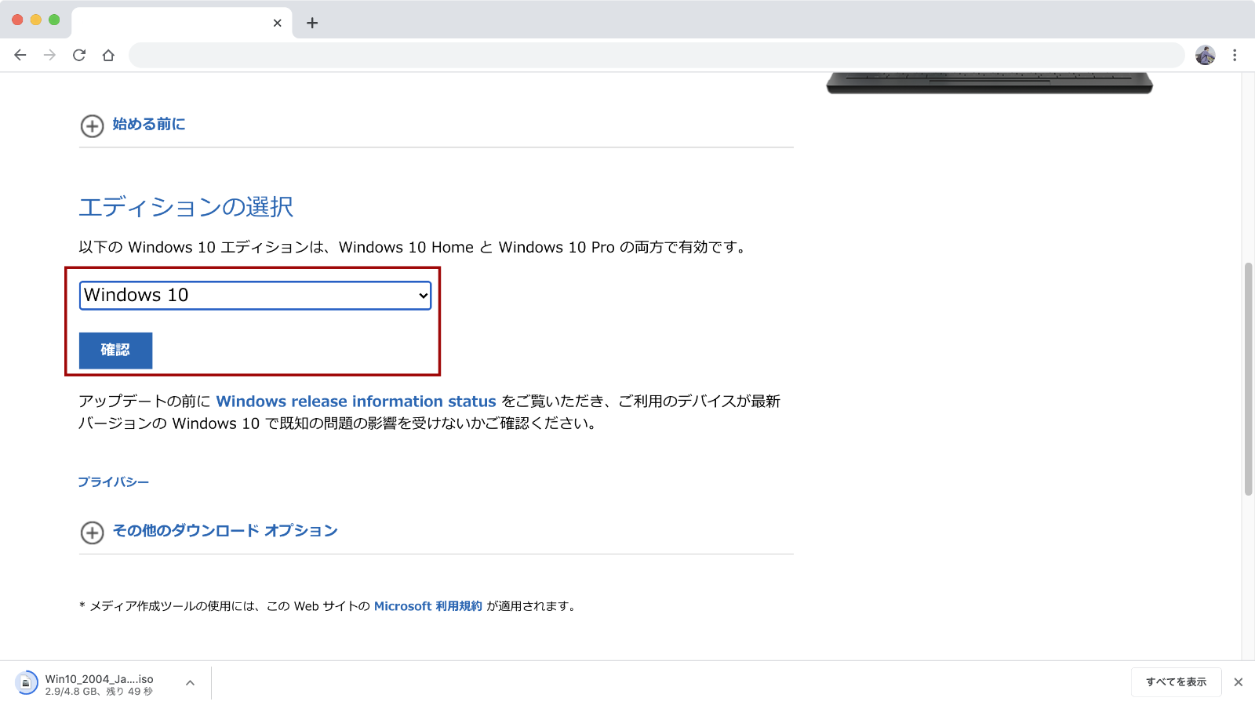Open the Win10_2004 iso download item
Viewport: 1255px width, 705px height.
point(99,679)
